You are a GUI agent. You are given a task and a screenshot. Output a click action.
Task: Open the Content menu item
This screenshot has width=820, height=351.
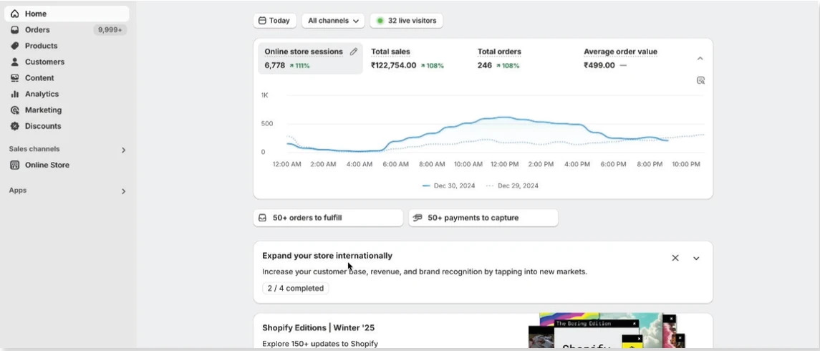pyautogui.click(x=67, y=78)
